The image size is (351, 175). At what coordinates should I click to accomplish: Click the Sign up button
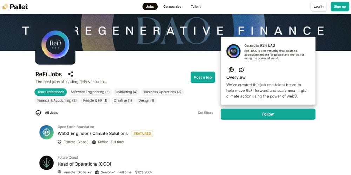click(339, 7)
